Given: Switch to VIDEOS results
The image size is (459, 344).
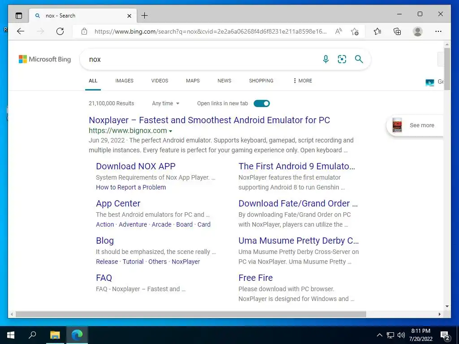Looking at the screenshot, I should (x=160, y=81).
